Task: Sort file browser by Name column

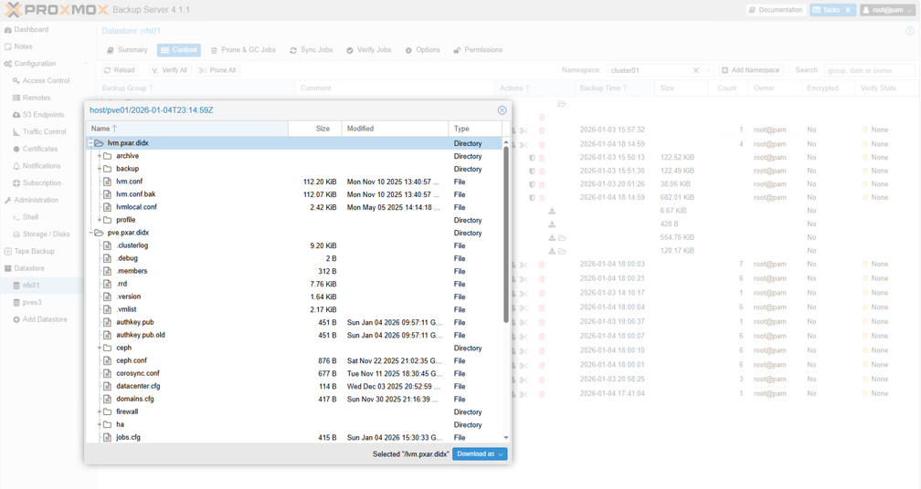Action: pos(187,129)
